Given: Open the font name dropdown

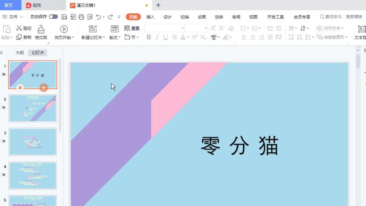Looking at the screenshot, I should (182, 28).
